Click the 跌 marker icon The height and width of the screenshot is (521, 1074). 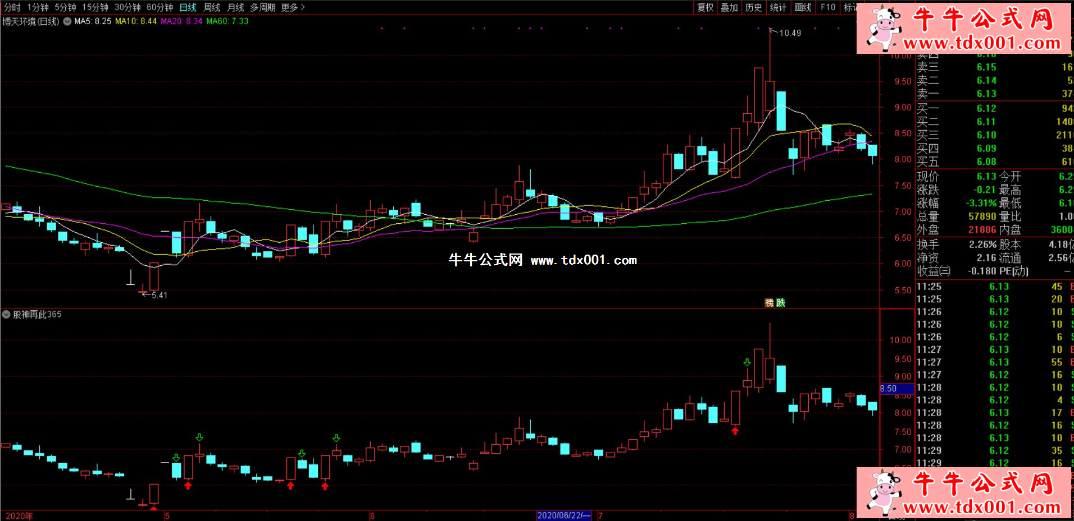click(x=781, y=303)
